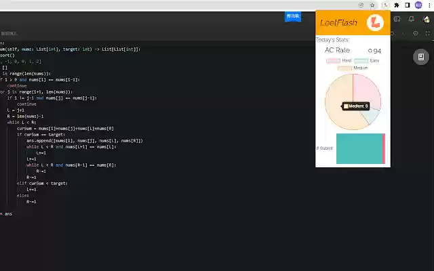
Task: Click the 'elif curSum < target:' line
Action: tap(42, 184)
